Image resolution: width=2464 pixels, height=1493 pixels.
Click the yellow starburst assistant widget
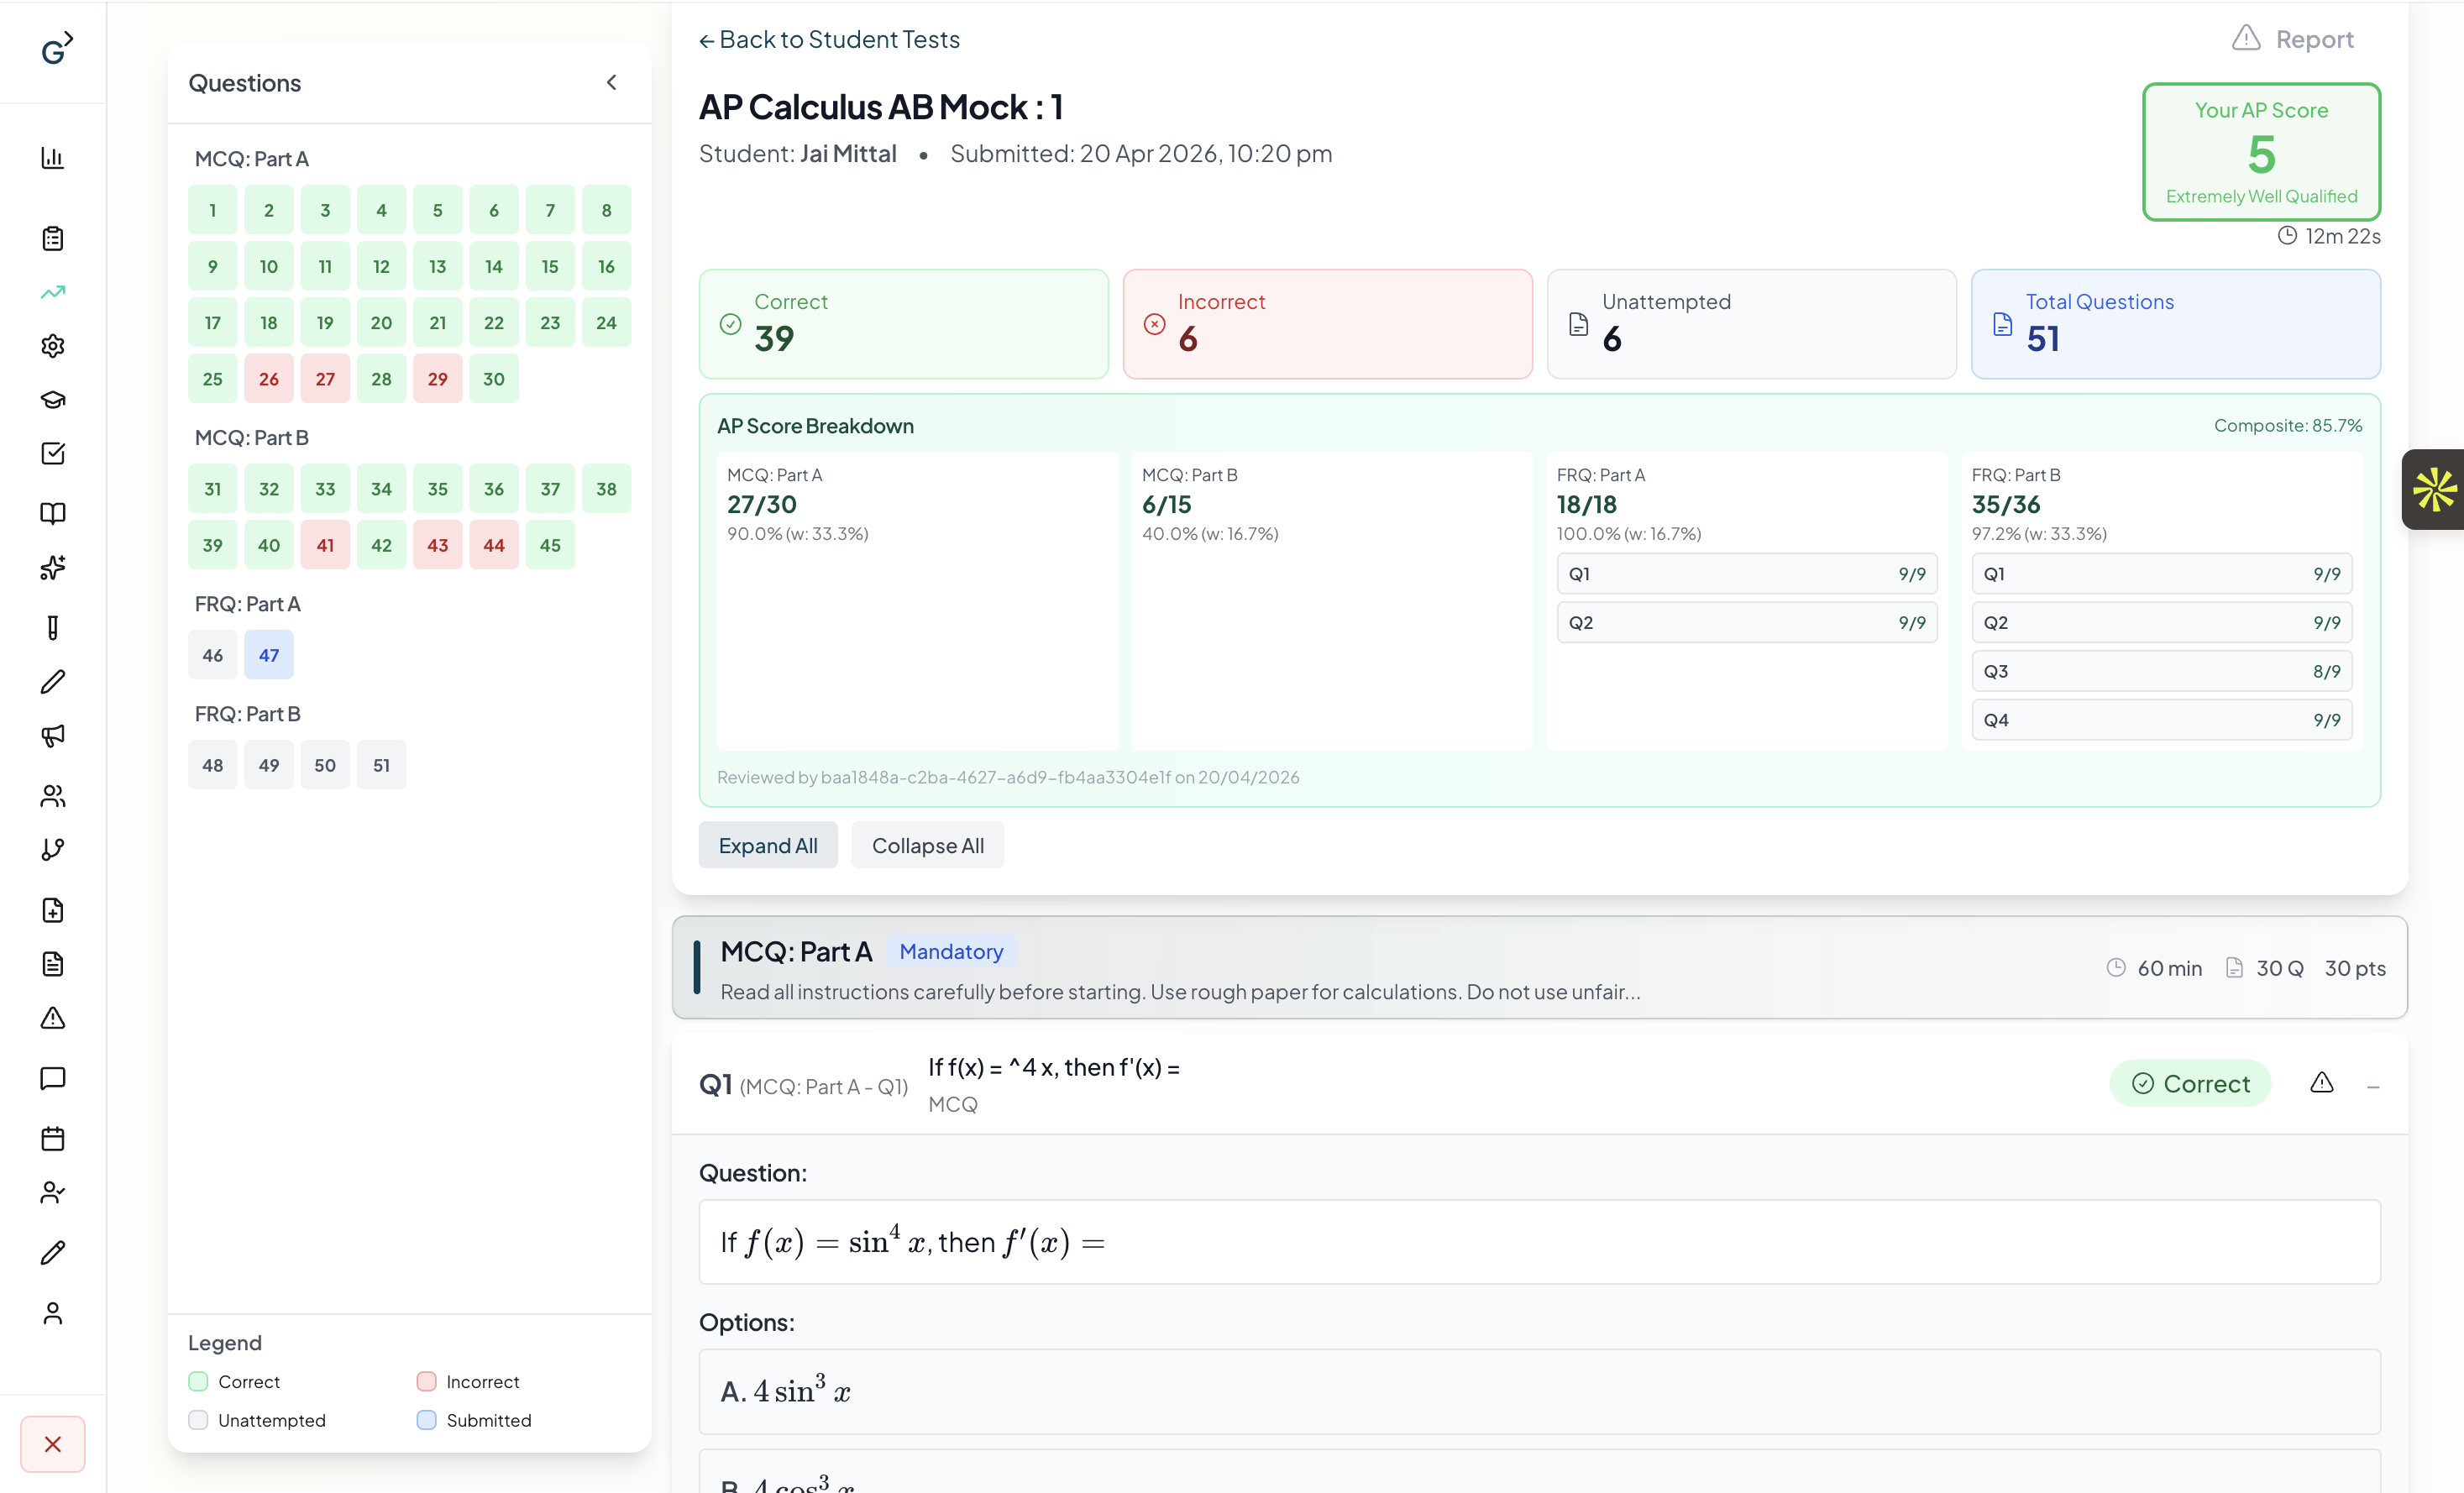tap(2433, 489)
